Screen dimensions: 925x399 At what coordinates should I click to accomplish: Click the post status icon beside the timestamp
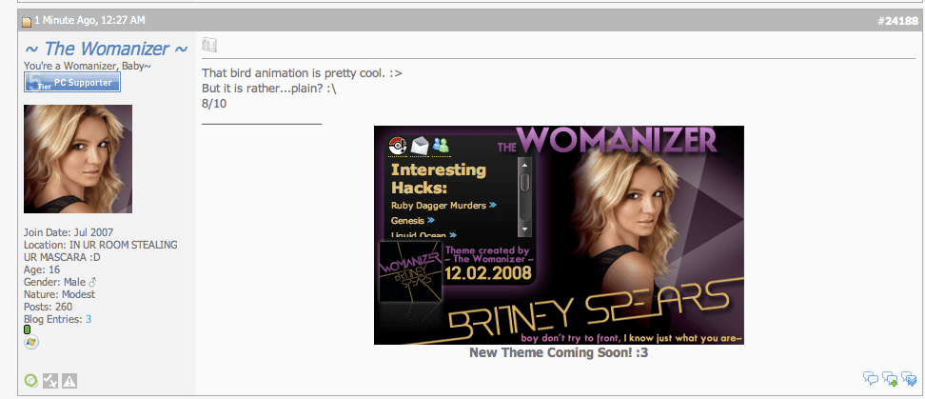27,22
